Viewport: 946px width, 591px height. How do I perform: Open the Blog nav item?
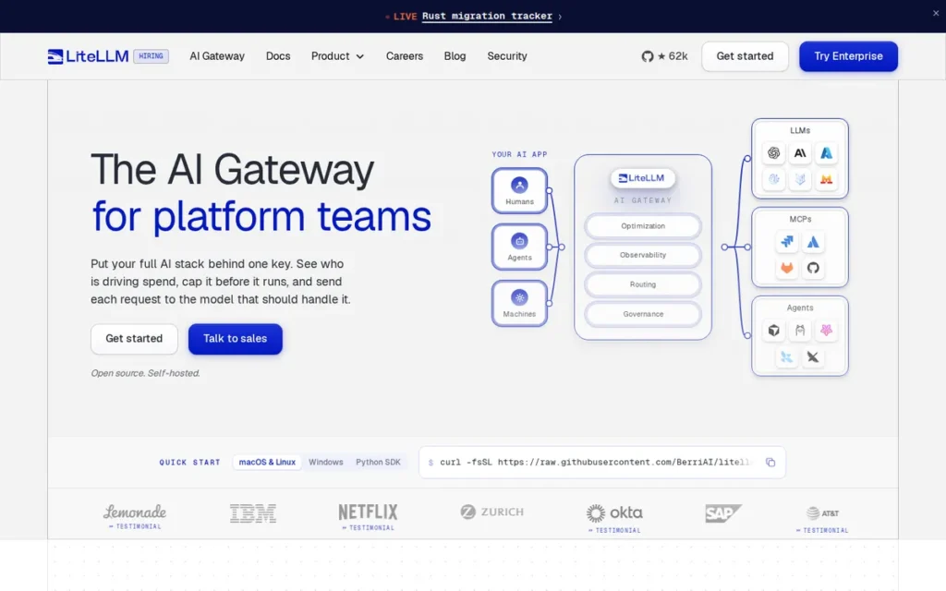click(455, 56)
